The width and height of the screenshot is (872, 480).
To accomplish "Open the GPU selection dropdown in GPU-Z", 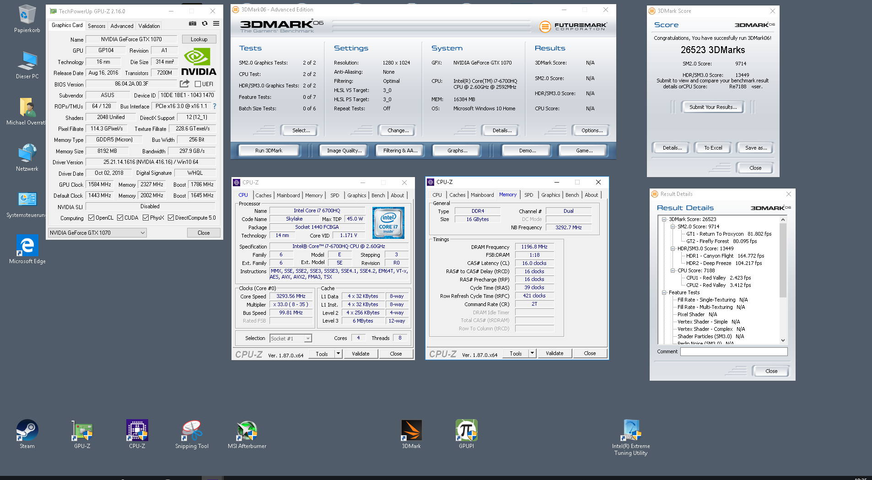I will pos(97,233).
